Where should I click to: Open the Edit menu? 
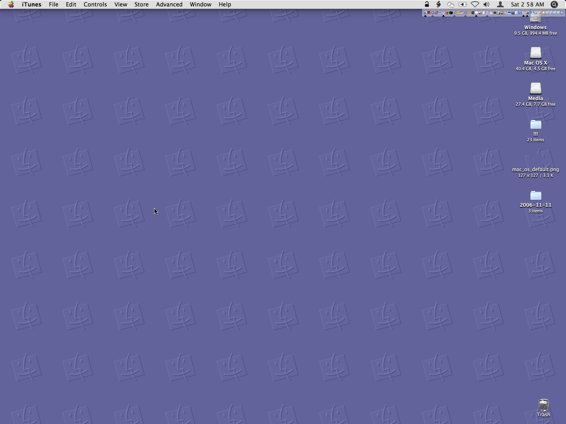point(71,4)
